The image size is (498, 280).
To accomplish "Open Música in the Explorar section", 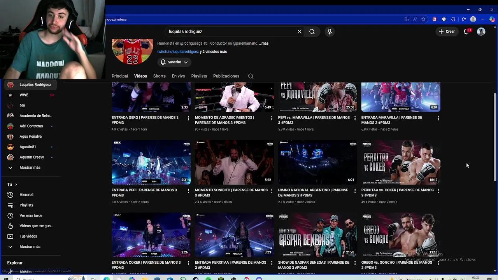I will pos(30,272).
